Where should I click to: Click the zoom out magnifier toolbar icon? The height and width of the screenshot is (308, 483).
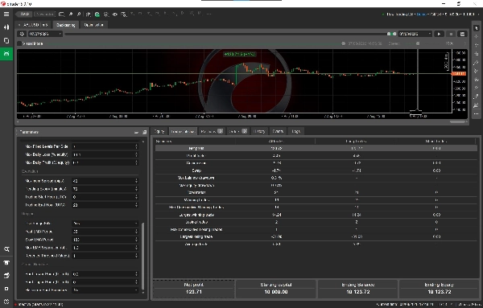tap(79, 14)
